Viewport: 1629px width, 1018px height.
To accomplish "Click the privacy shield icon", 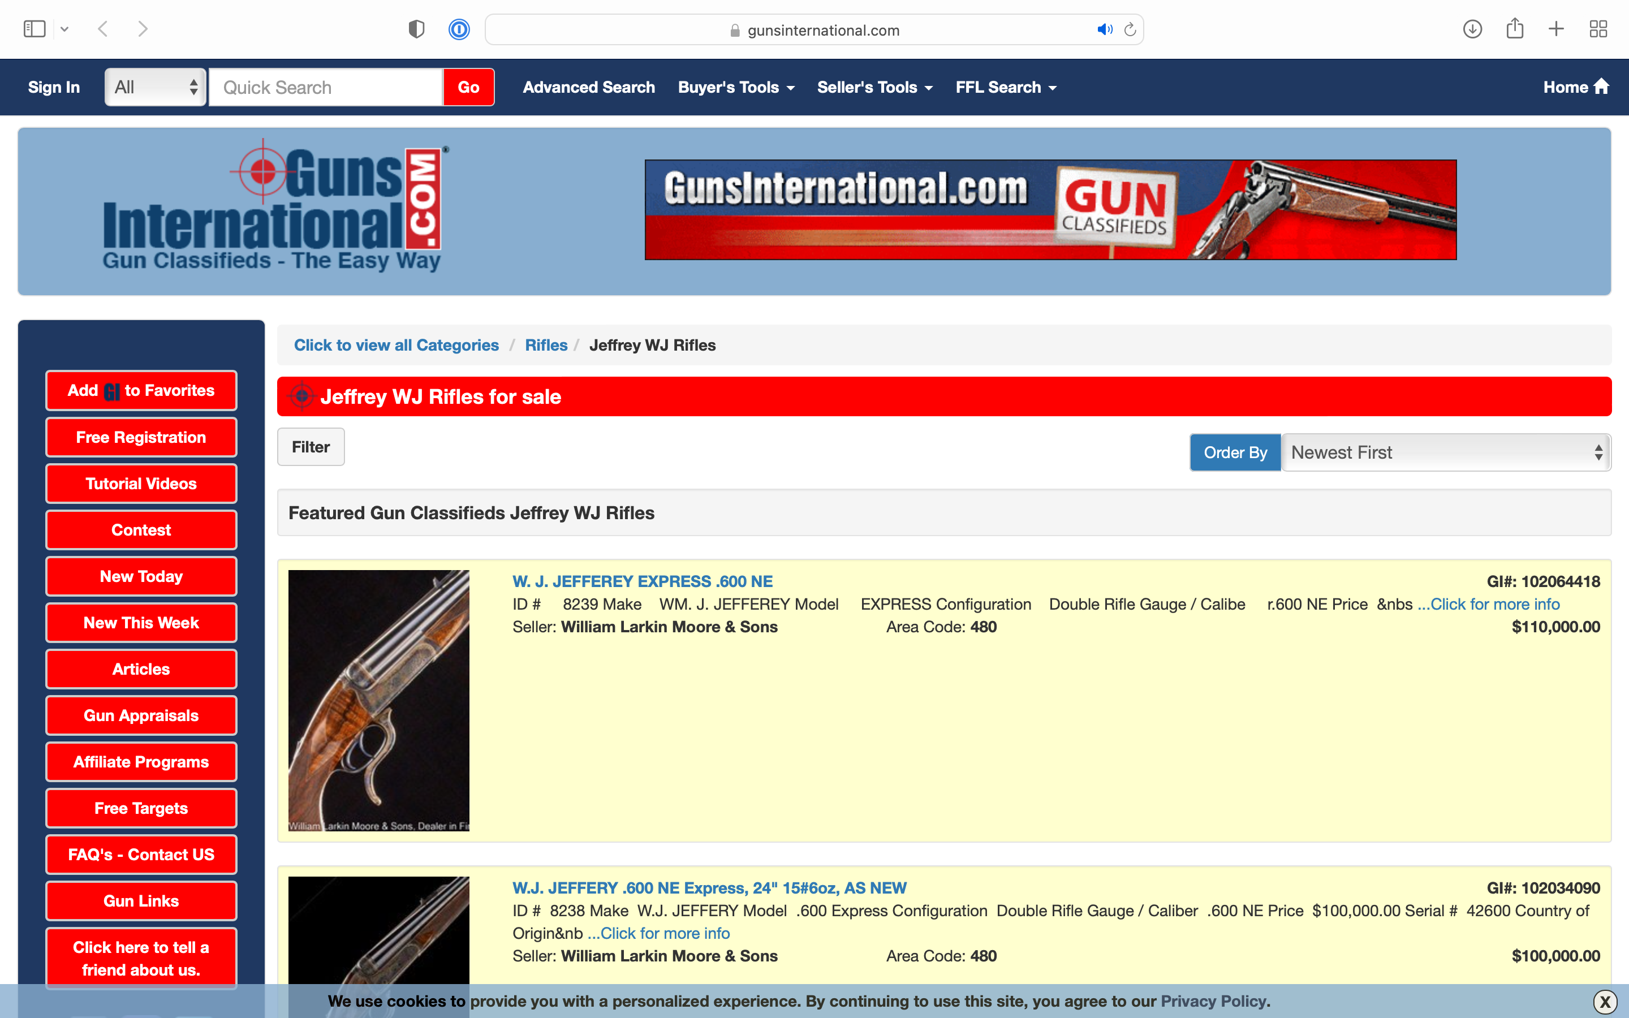I will [417, 29].
